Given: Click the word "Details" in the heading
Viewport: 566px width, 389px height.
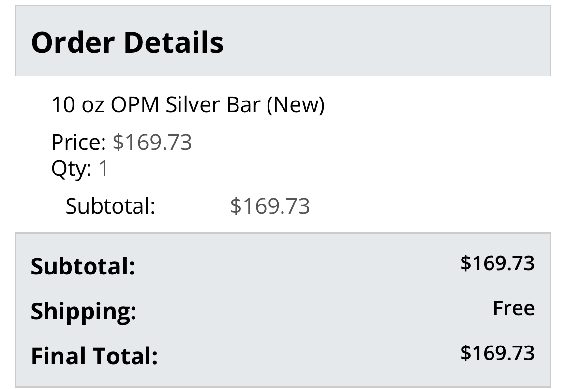Looking at the screenshot, I should (174, 43).
